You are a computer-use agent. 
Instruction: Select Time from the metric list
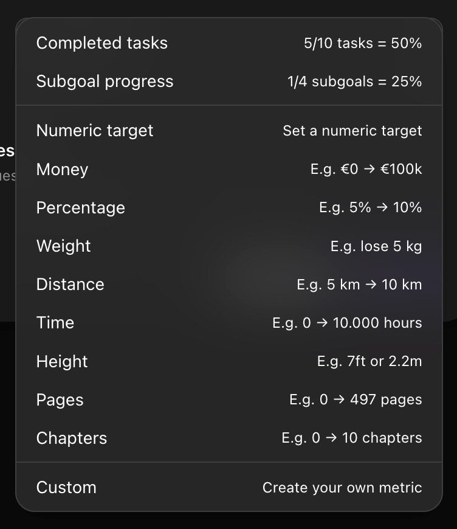point(55,323)
